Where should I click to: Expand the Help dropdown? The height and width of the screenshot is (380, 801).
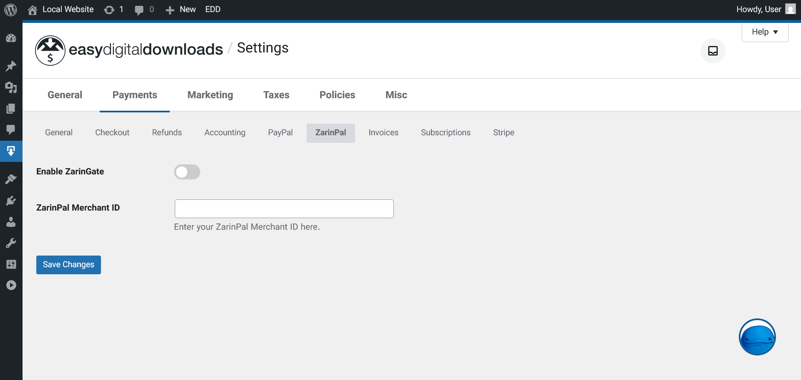pos(765,32)
